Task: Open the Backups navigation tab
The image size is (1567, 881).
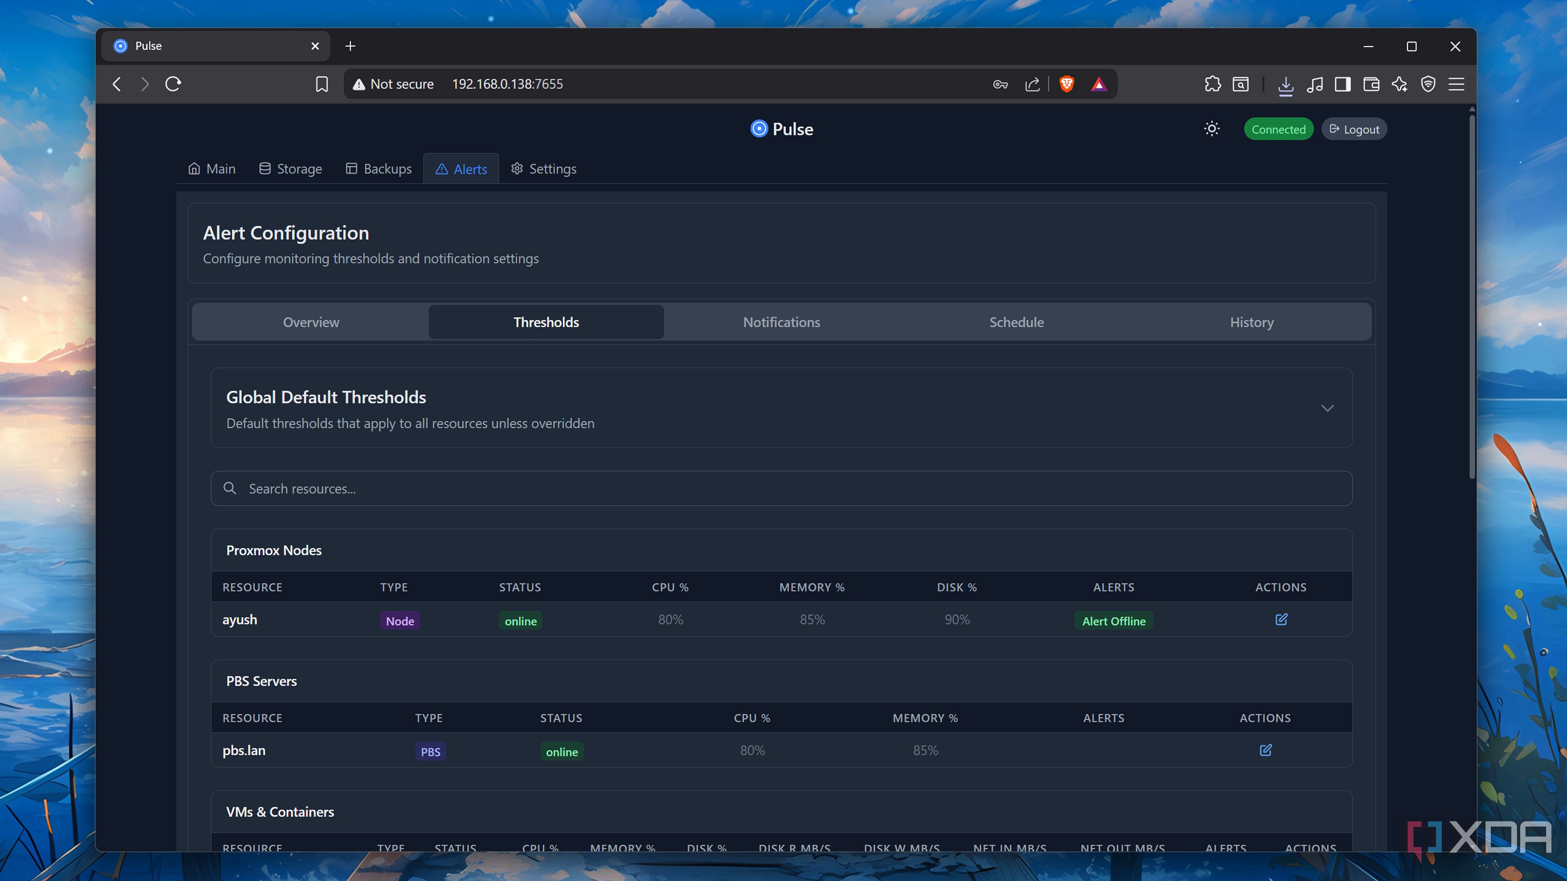Action: click(378, 168)
